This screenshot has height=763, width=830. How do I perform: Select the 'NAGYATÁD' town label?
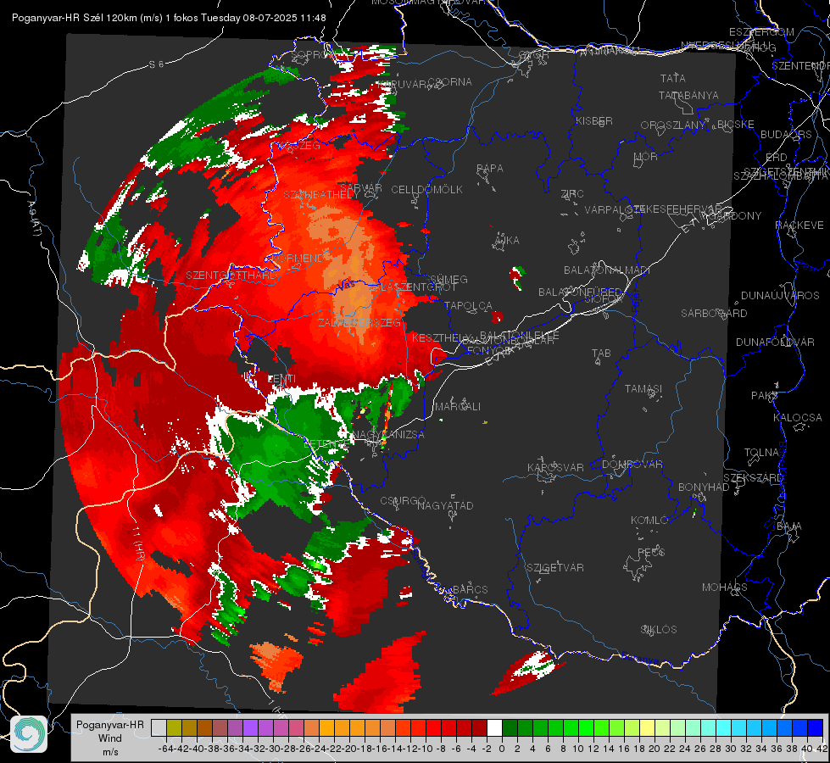click(445, 505)
